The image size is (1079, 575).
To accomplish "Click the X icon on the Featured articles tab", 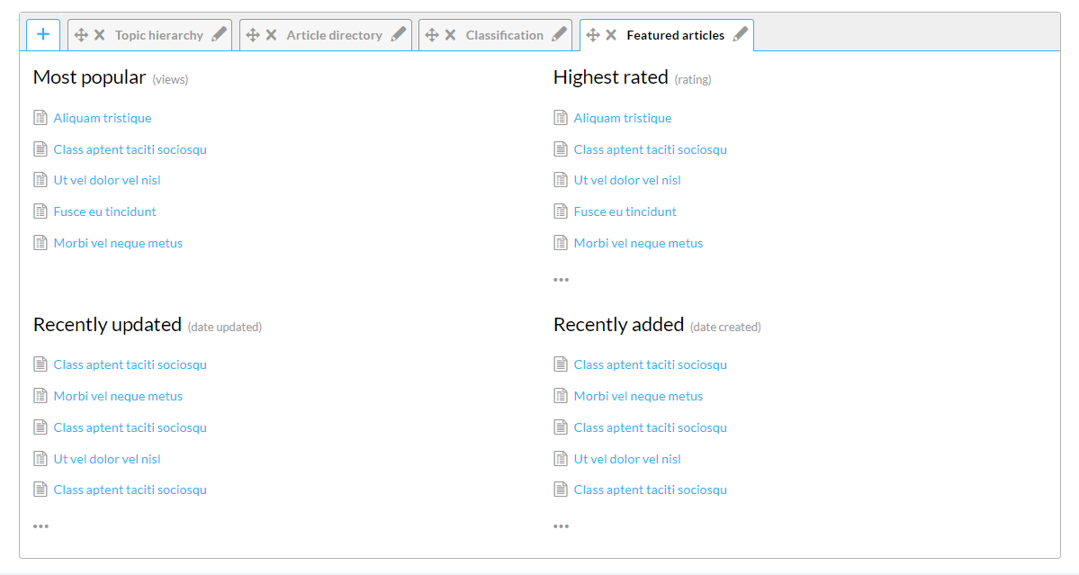I will pos(611,35).
